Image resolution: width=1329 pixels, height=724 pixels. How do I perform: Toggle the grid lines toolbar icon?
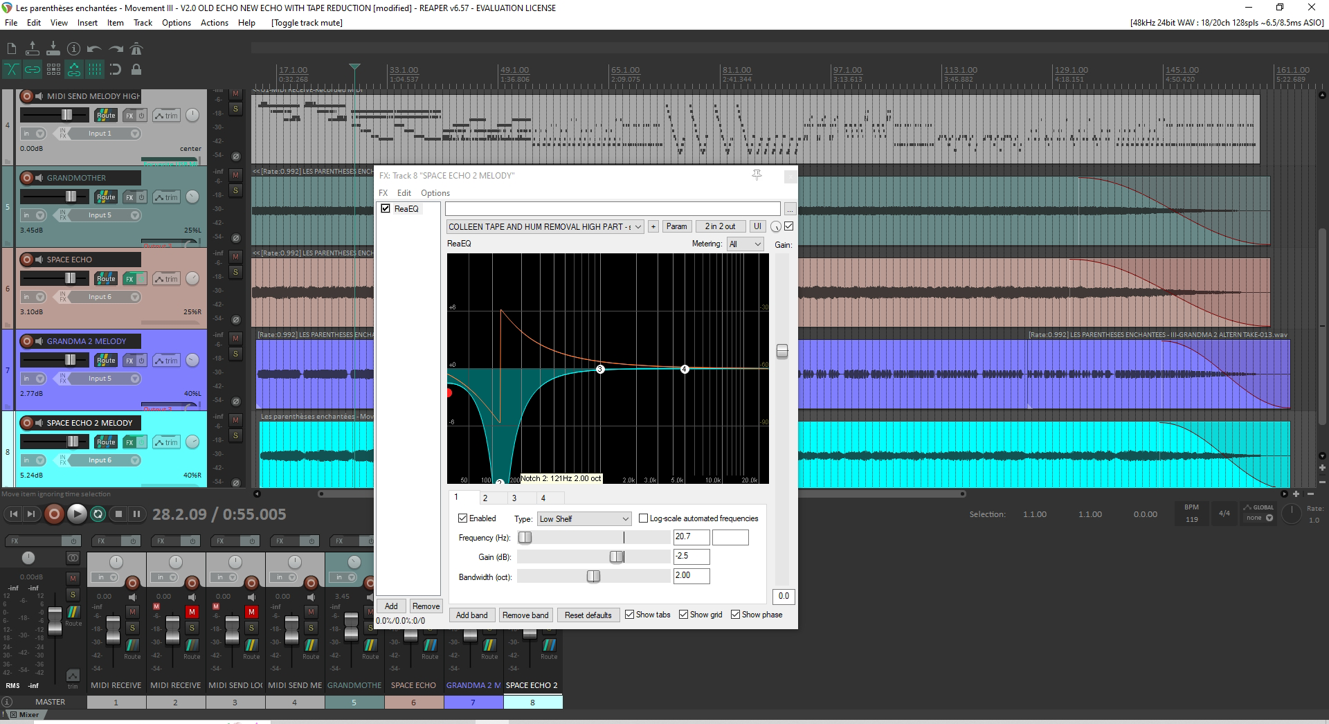tap(95, 69)
